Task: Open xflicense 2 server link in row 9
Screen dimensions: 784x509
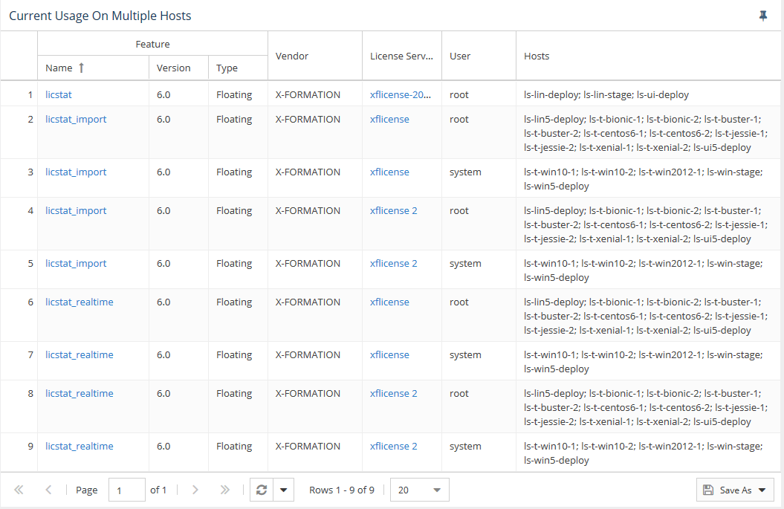Action: (x=394, y=446)
